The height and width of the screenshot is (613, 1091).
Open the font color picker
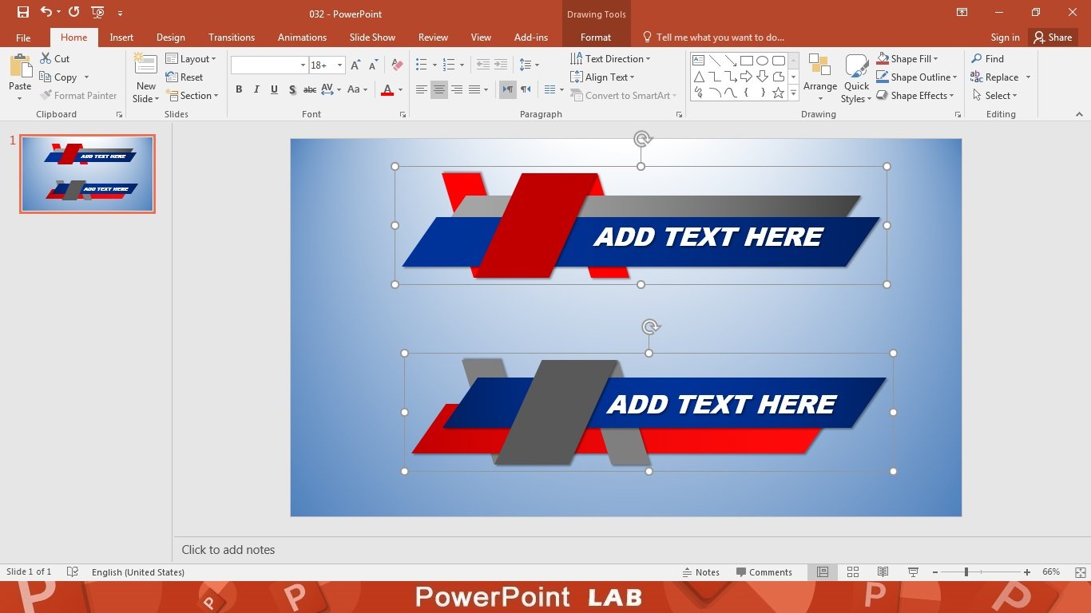coord(400,89)
